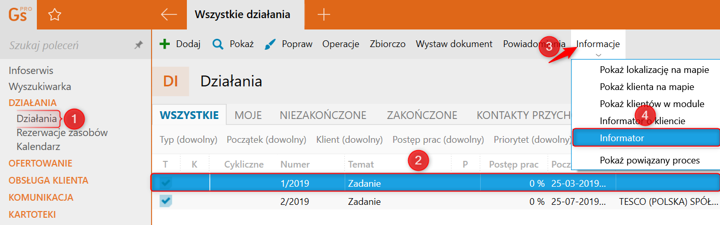Open the Typ (dowolny) filter
Image resolution: width=720 pixels, height=225 pixels.
click(189, 140)
